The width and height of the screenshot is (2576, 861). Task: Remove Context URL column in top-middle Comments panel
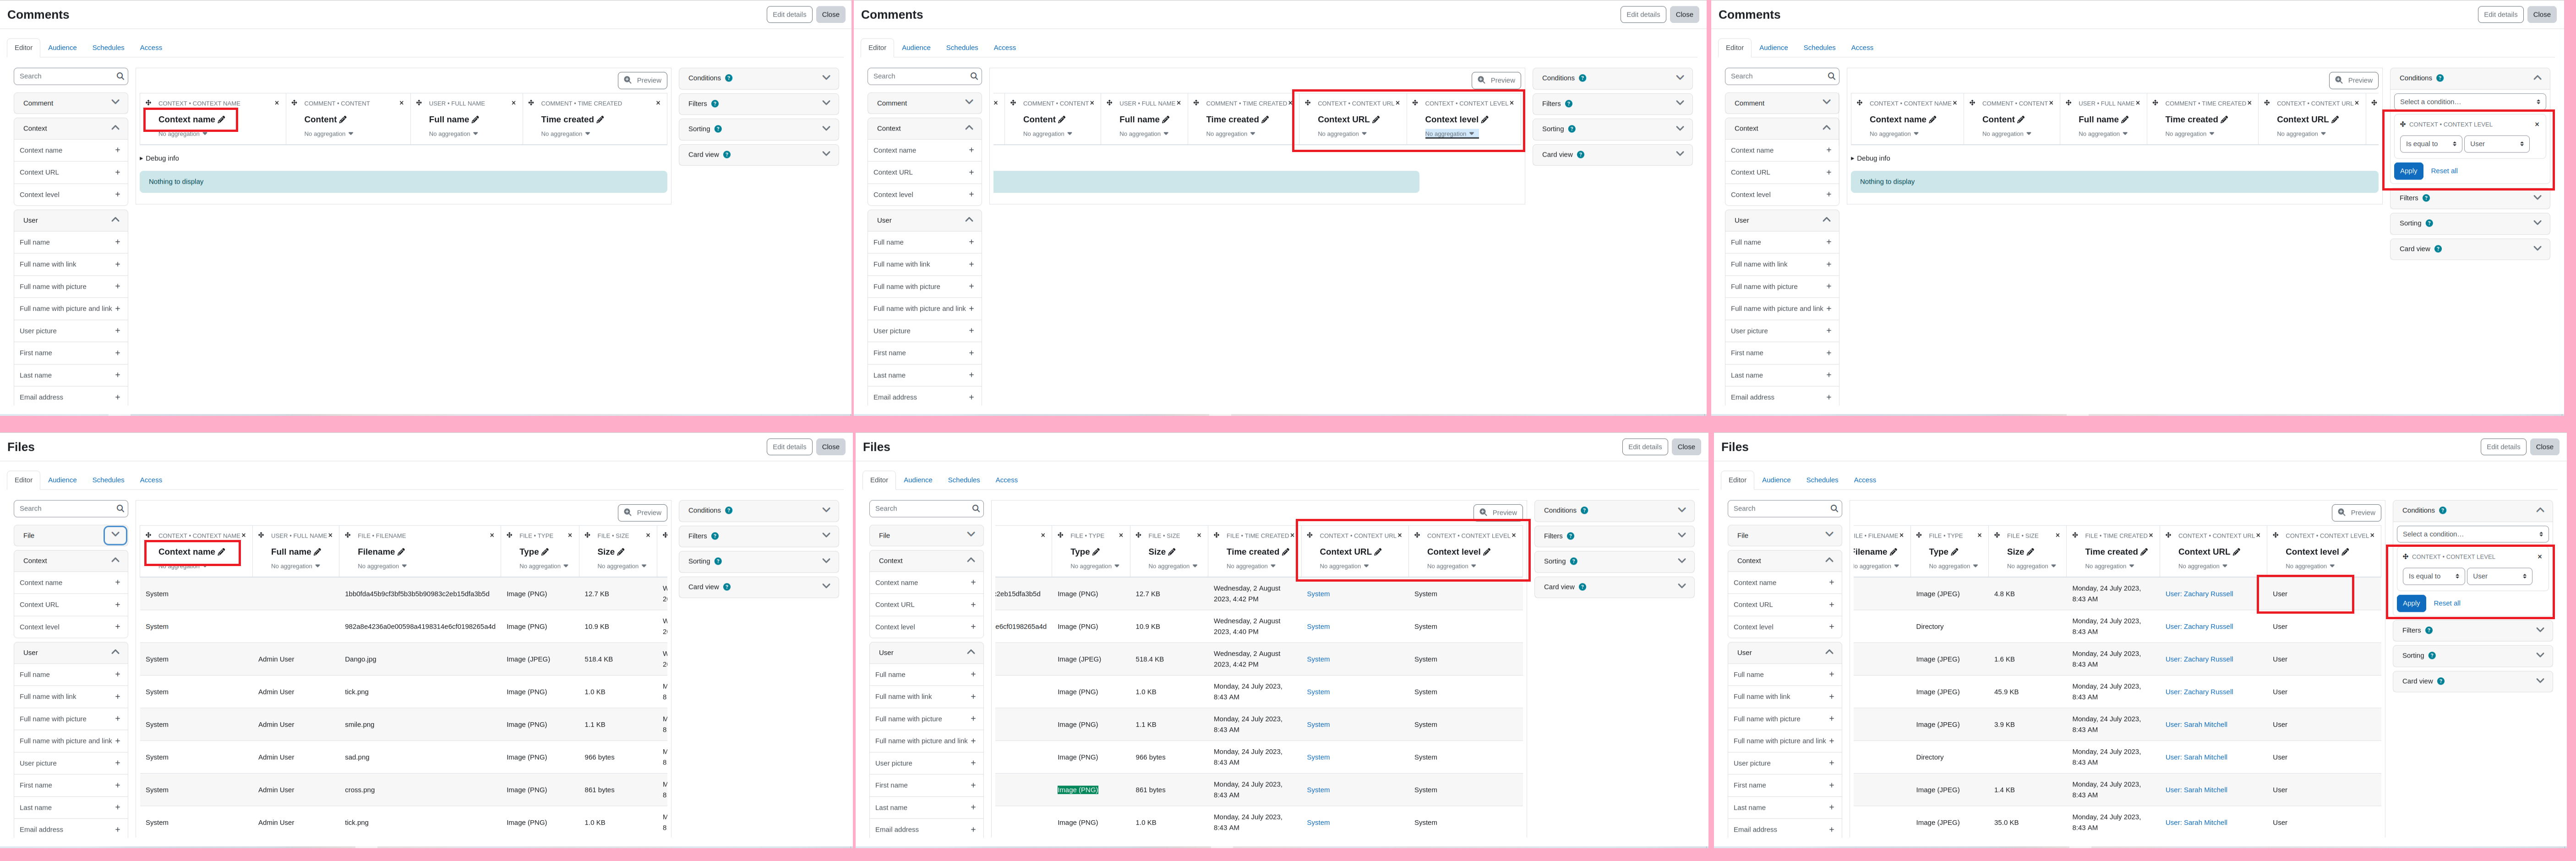(x=1398, y=103)
